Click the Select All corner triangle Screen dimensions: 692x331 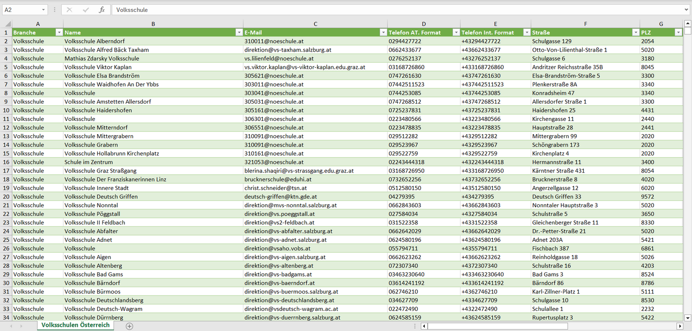[8, 24]
